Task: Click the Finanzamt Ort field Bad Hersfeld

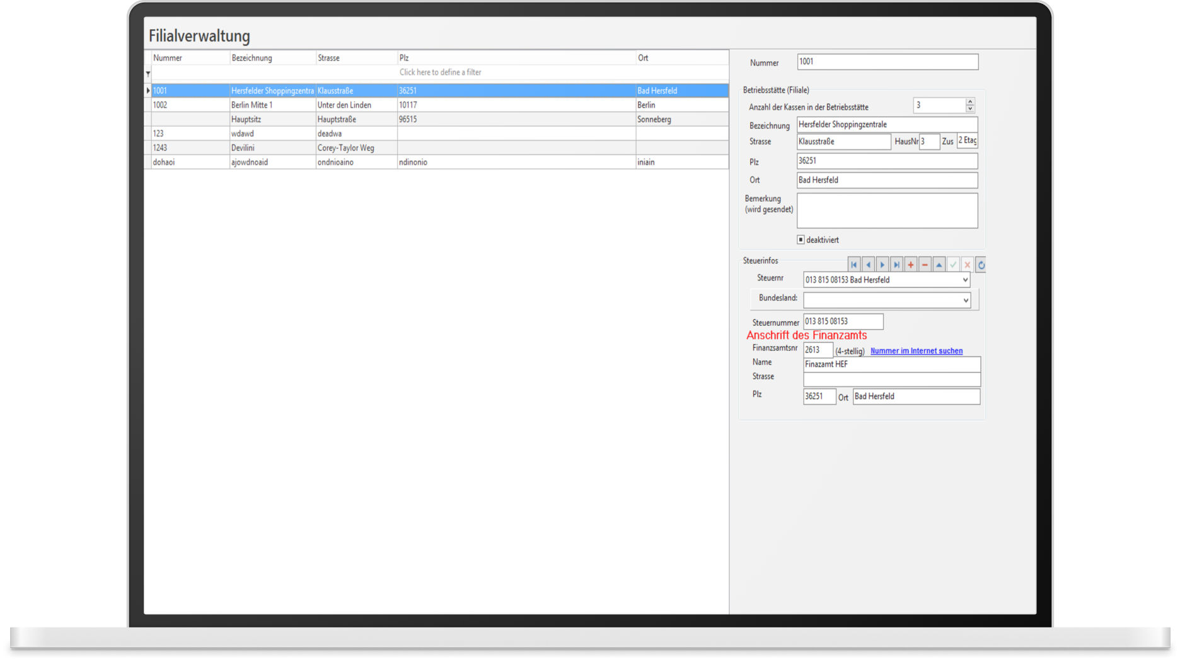Action: coord(917,397)
